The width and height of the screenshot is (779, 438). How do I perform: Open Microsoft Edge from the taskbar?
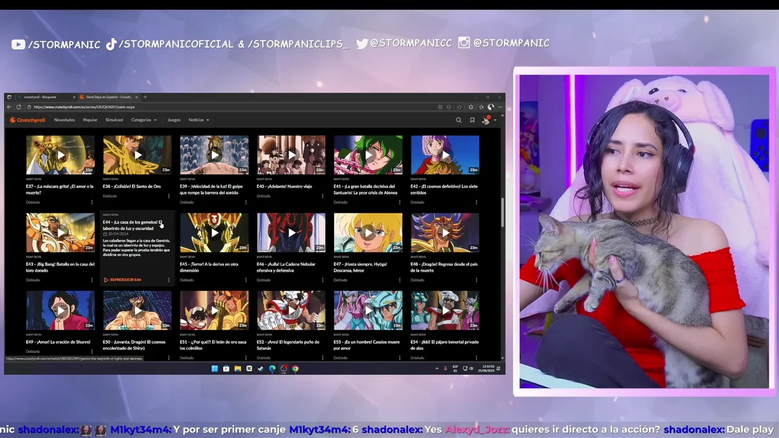click(272, 369)
